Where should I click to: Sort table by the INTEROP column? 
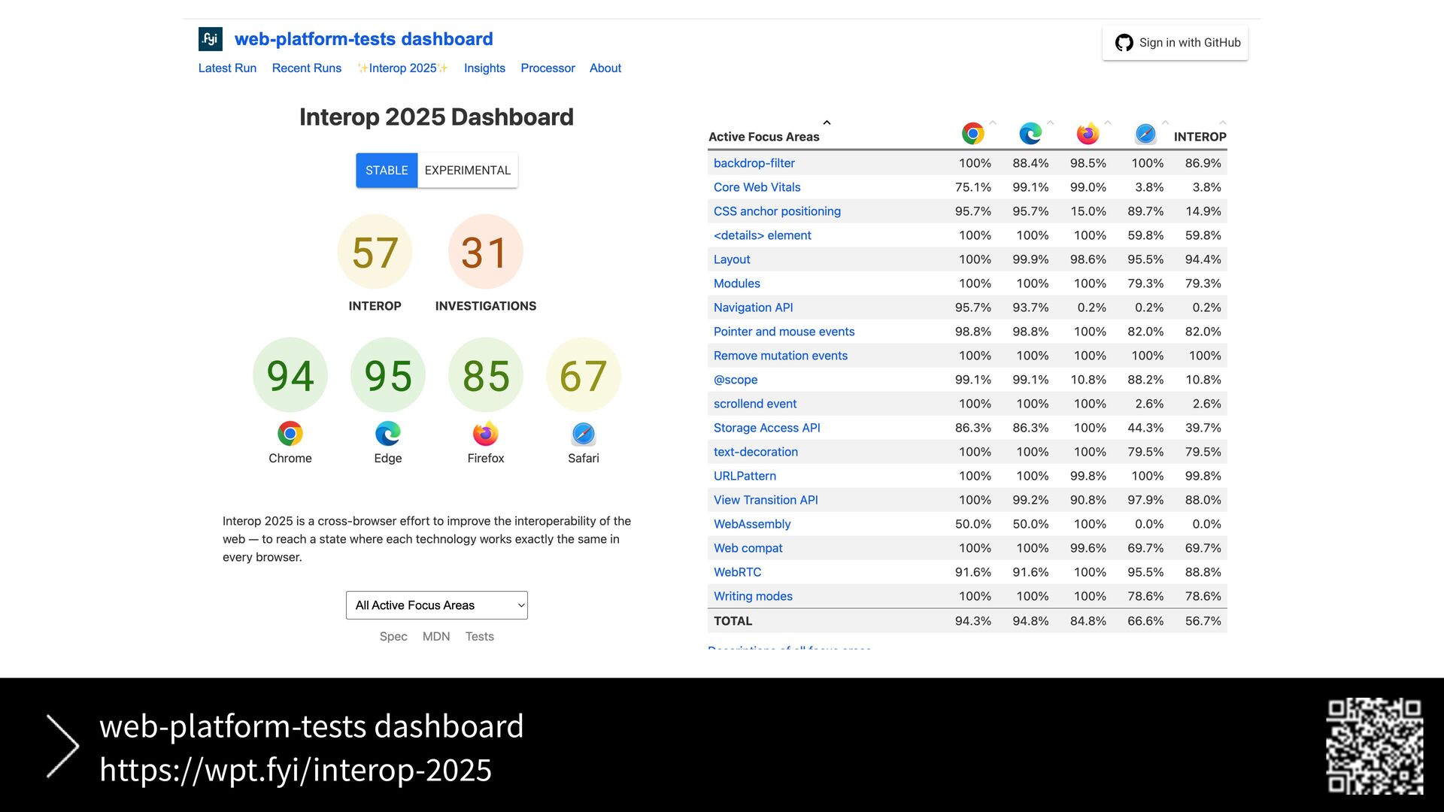[x=1200, y=137]
